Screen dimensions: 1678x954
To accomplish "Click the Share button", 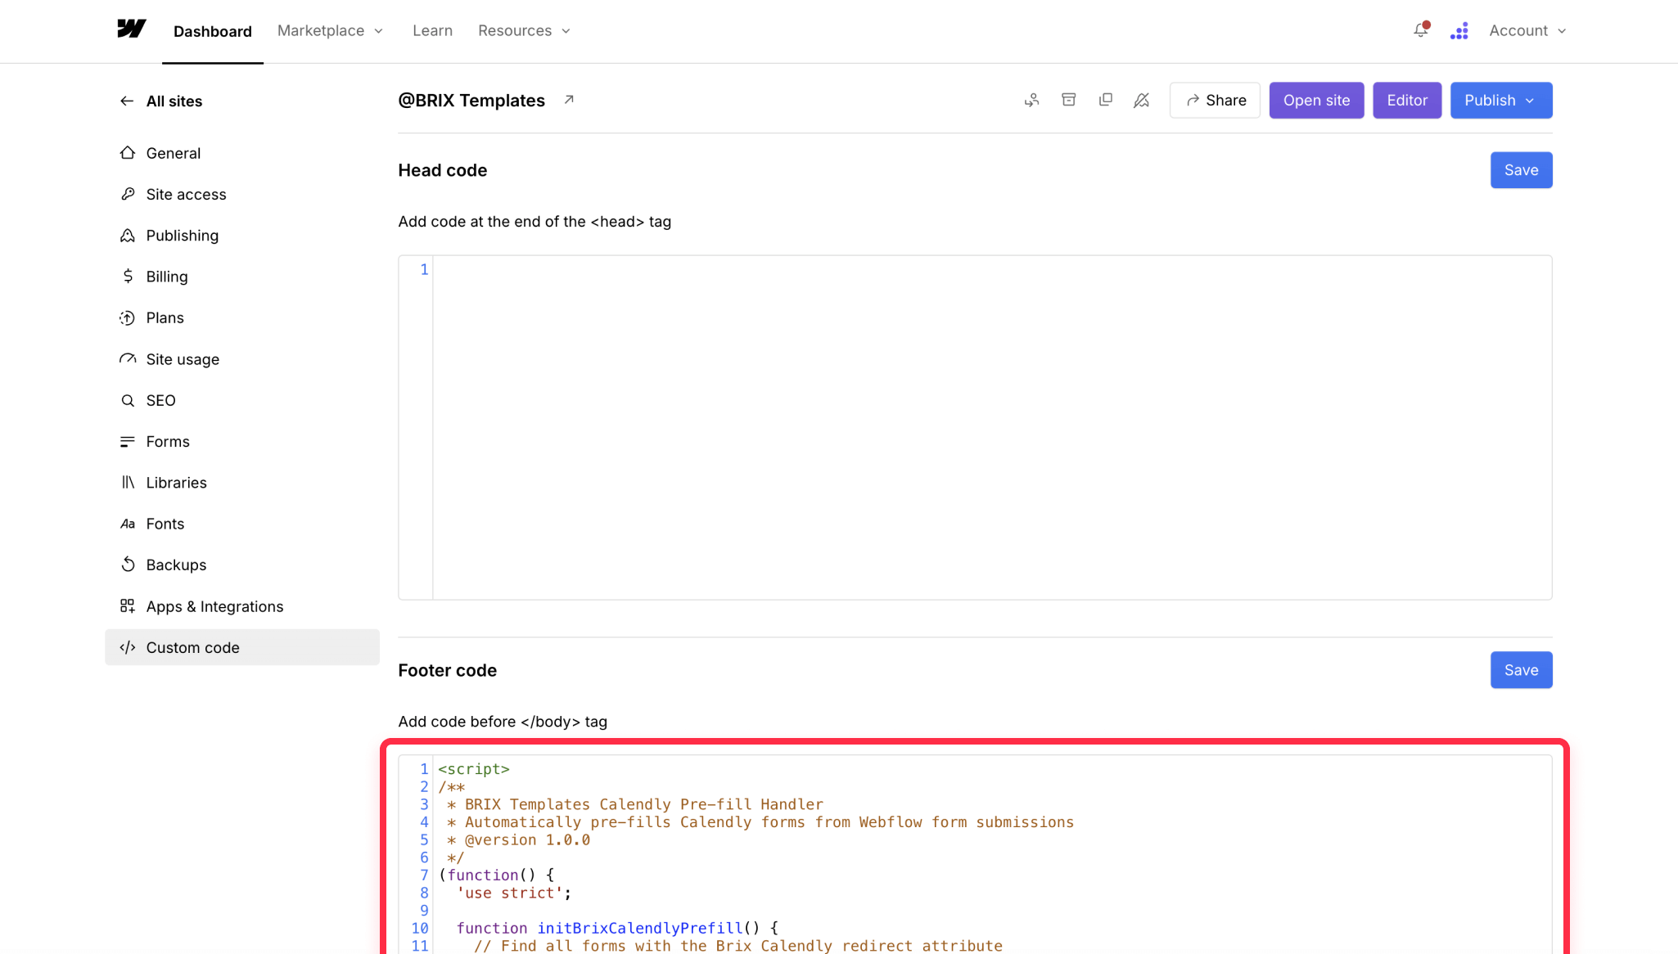I will point(1215,100).
